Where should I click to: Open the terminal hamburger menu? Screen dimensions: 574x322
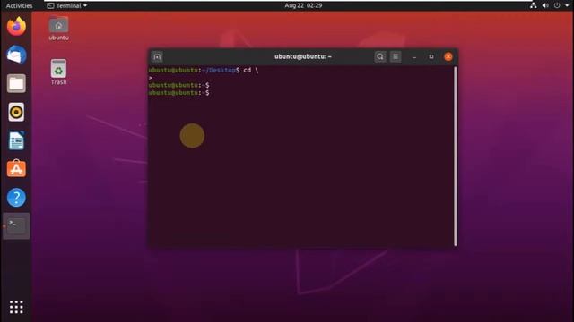tap(396, 56)
